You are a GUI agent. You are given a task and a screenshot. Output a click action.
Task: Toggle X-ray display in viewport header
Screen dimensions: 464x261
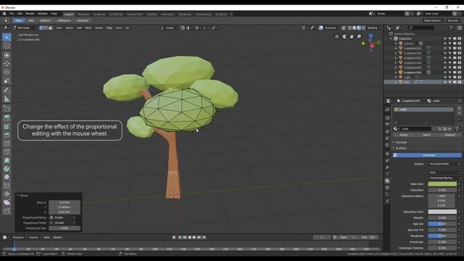(344, 28)
